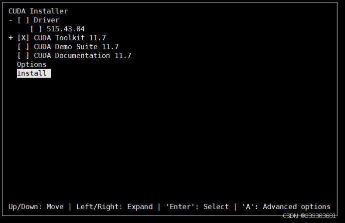Select the highlighted Install entry
Screen dimensions: 345x223
(x=34, y=73)
